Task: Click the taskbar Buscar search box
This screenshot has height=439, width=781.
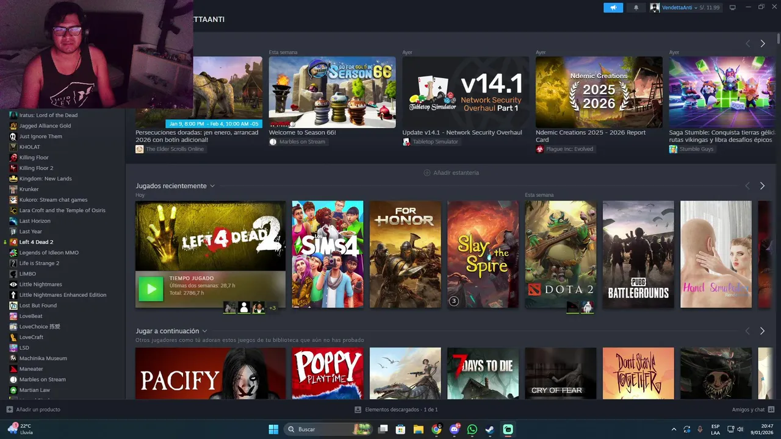Action: click(x=328, y=429)
